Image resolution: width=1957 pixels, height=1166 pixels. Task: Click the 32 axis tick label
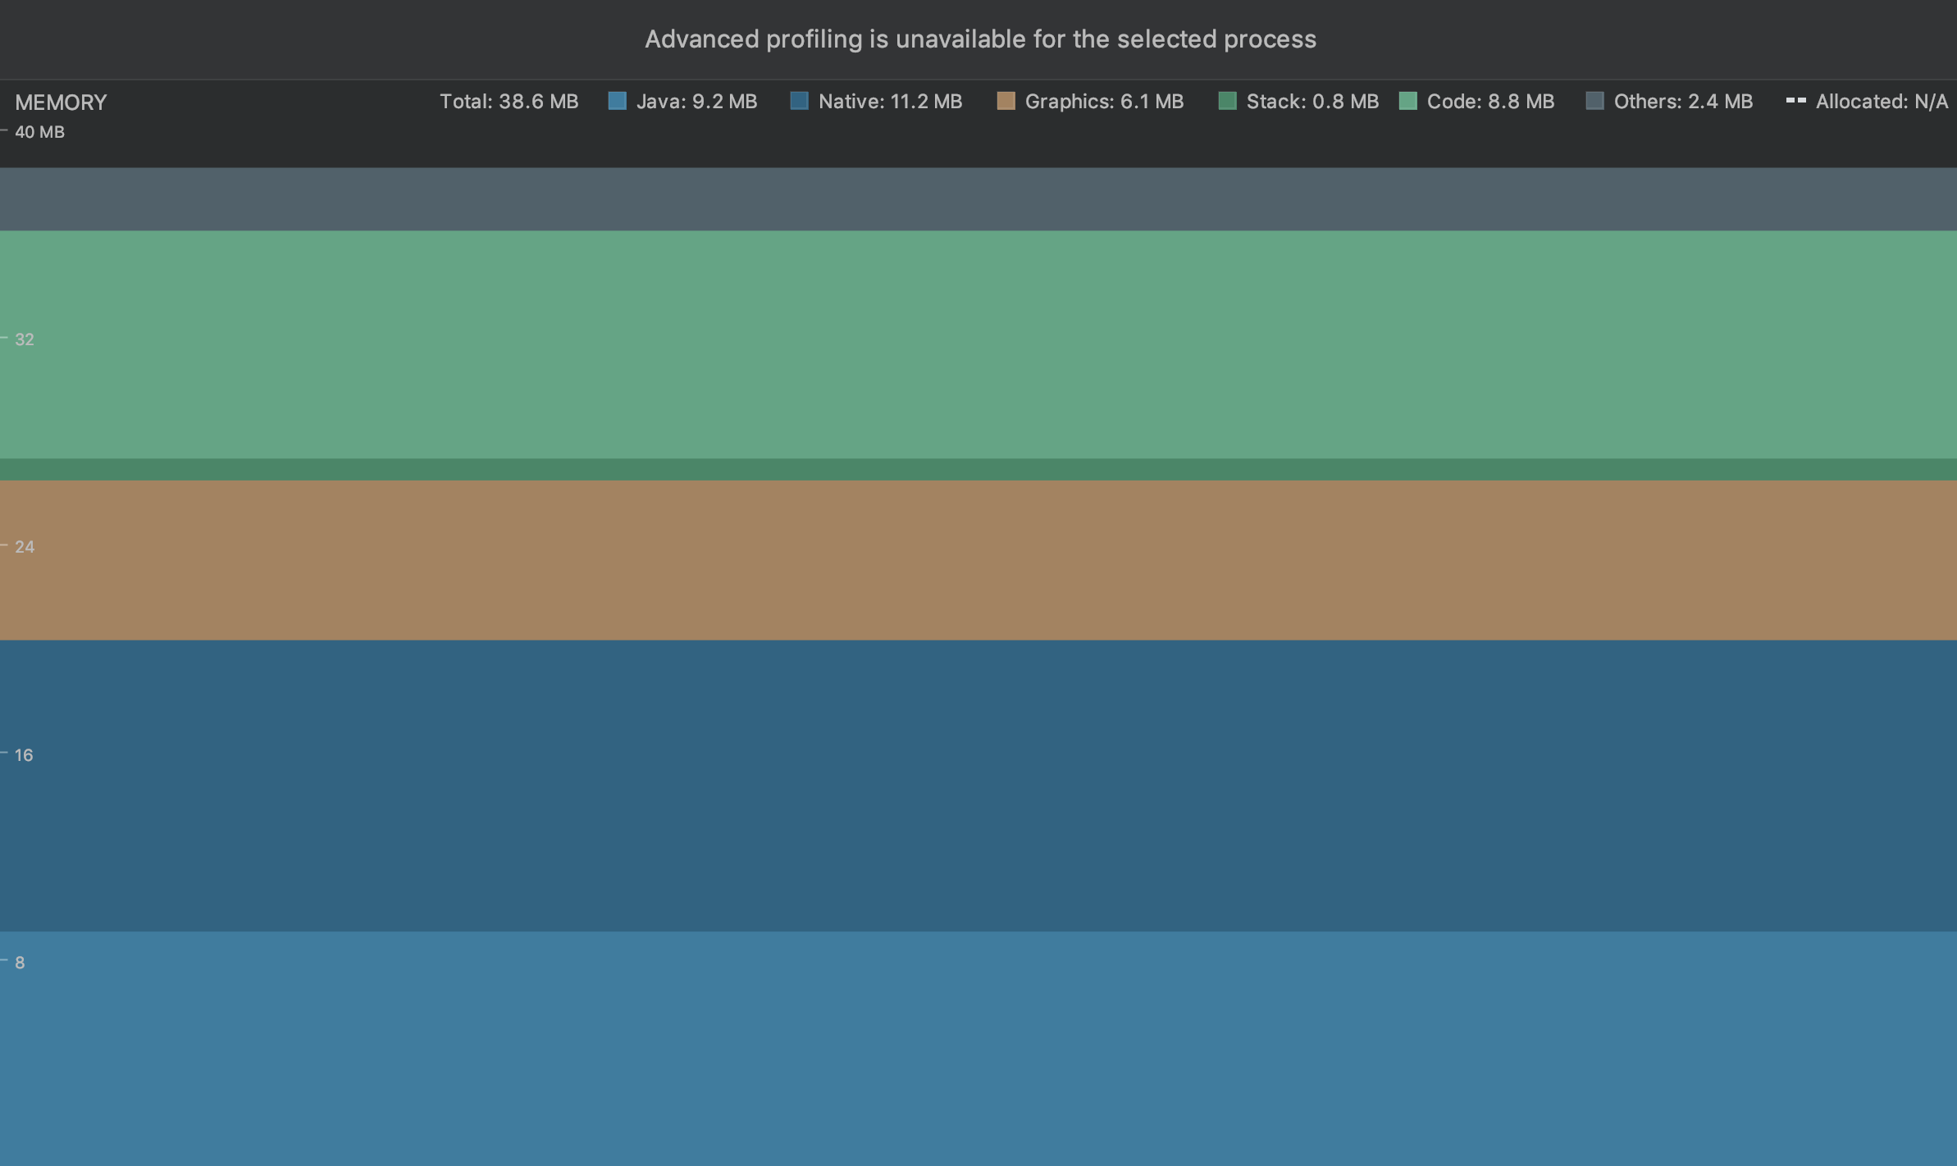point(25,339)
